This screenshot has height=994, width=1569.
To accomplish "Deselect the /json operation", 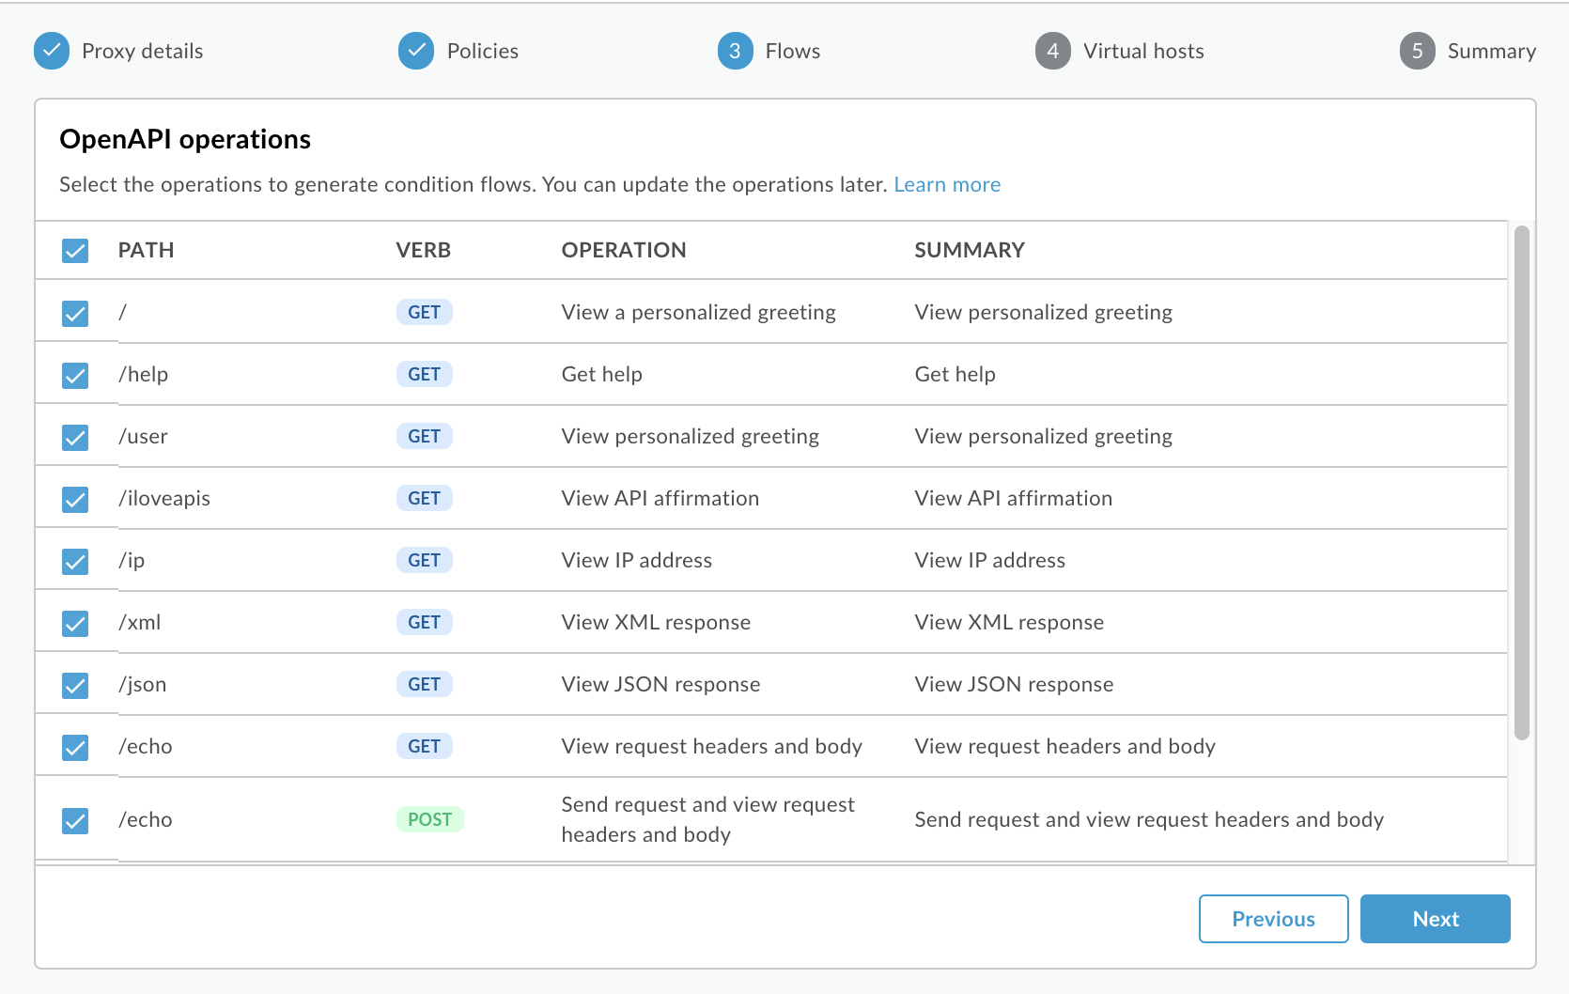I will point(74,685).
